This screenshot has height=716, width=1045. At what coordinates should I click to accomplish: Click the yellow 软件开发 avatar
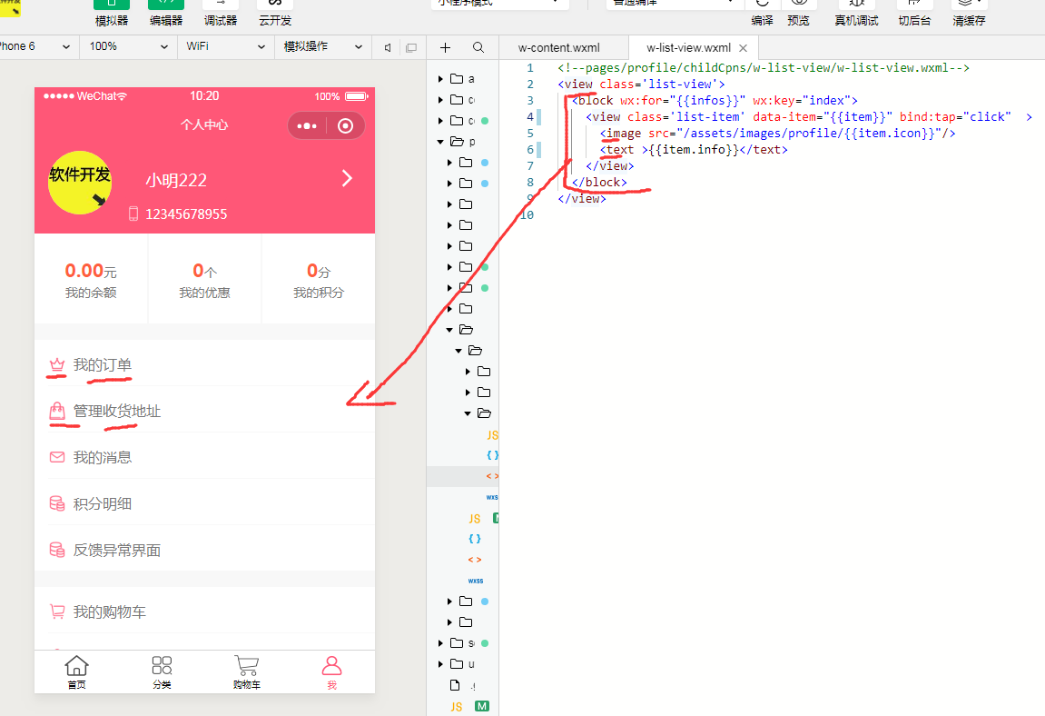[x=80, y=182]
